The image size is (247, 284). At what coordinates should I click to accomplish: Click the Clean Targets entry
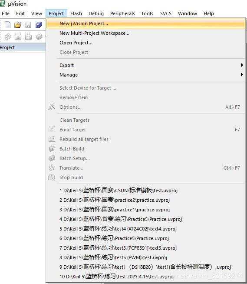pos(146,120)
